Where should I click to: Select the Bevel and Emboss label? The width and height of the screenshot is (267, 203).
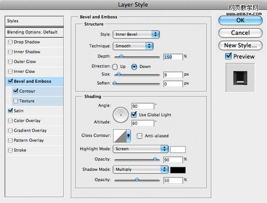tap(33, 81)
